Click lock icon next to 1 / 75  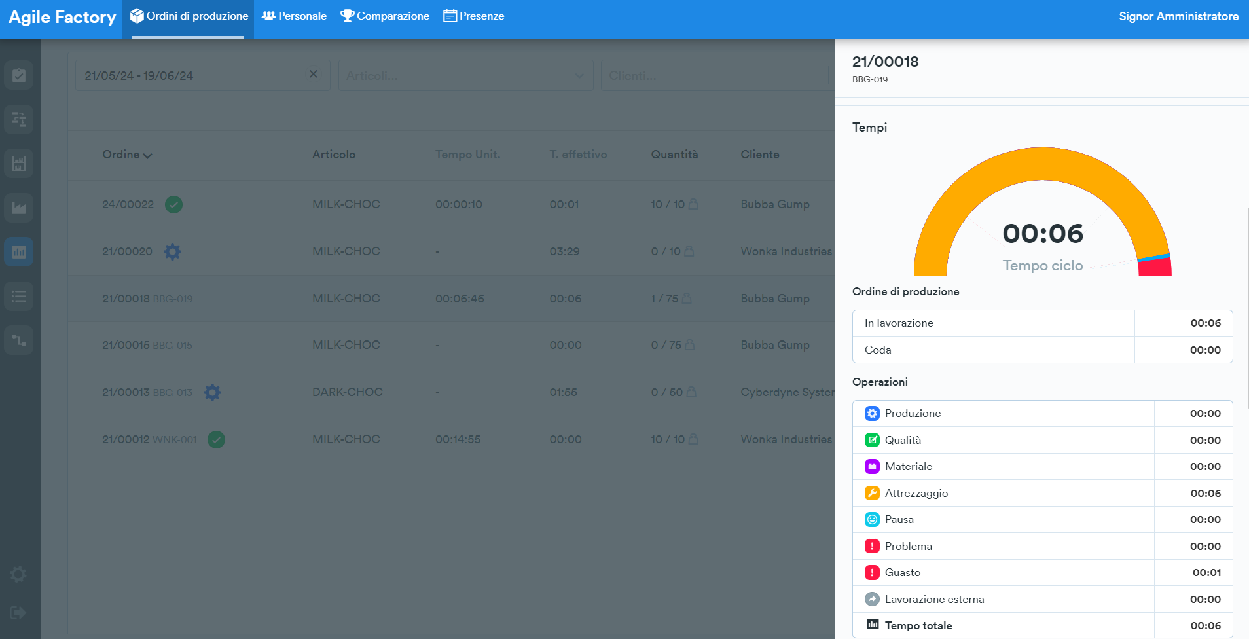[687, 298]
